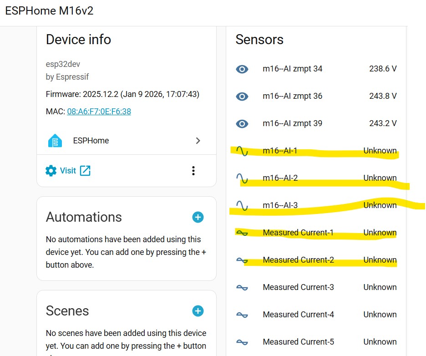Expand ESPHome integration chevron arrow
The height and width of the screenshot is (356, 426).
click(198, 141)
